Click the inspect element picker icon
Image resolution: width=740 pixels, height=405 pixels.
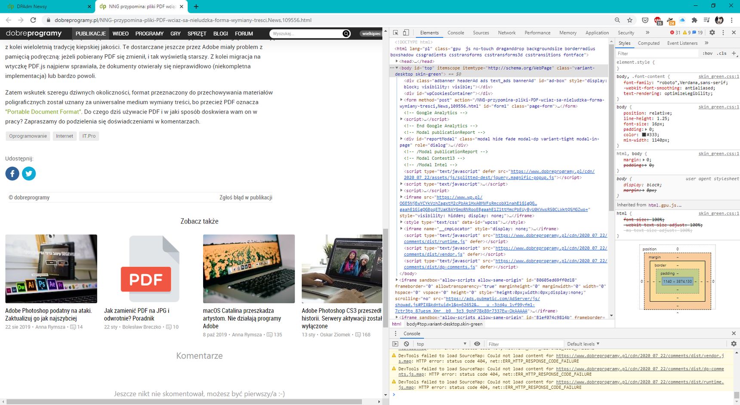click(395, 33)
